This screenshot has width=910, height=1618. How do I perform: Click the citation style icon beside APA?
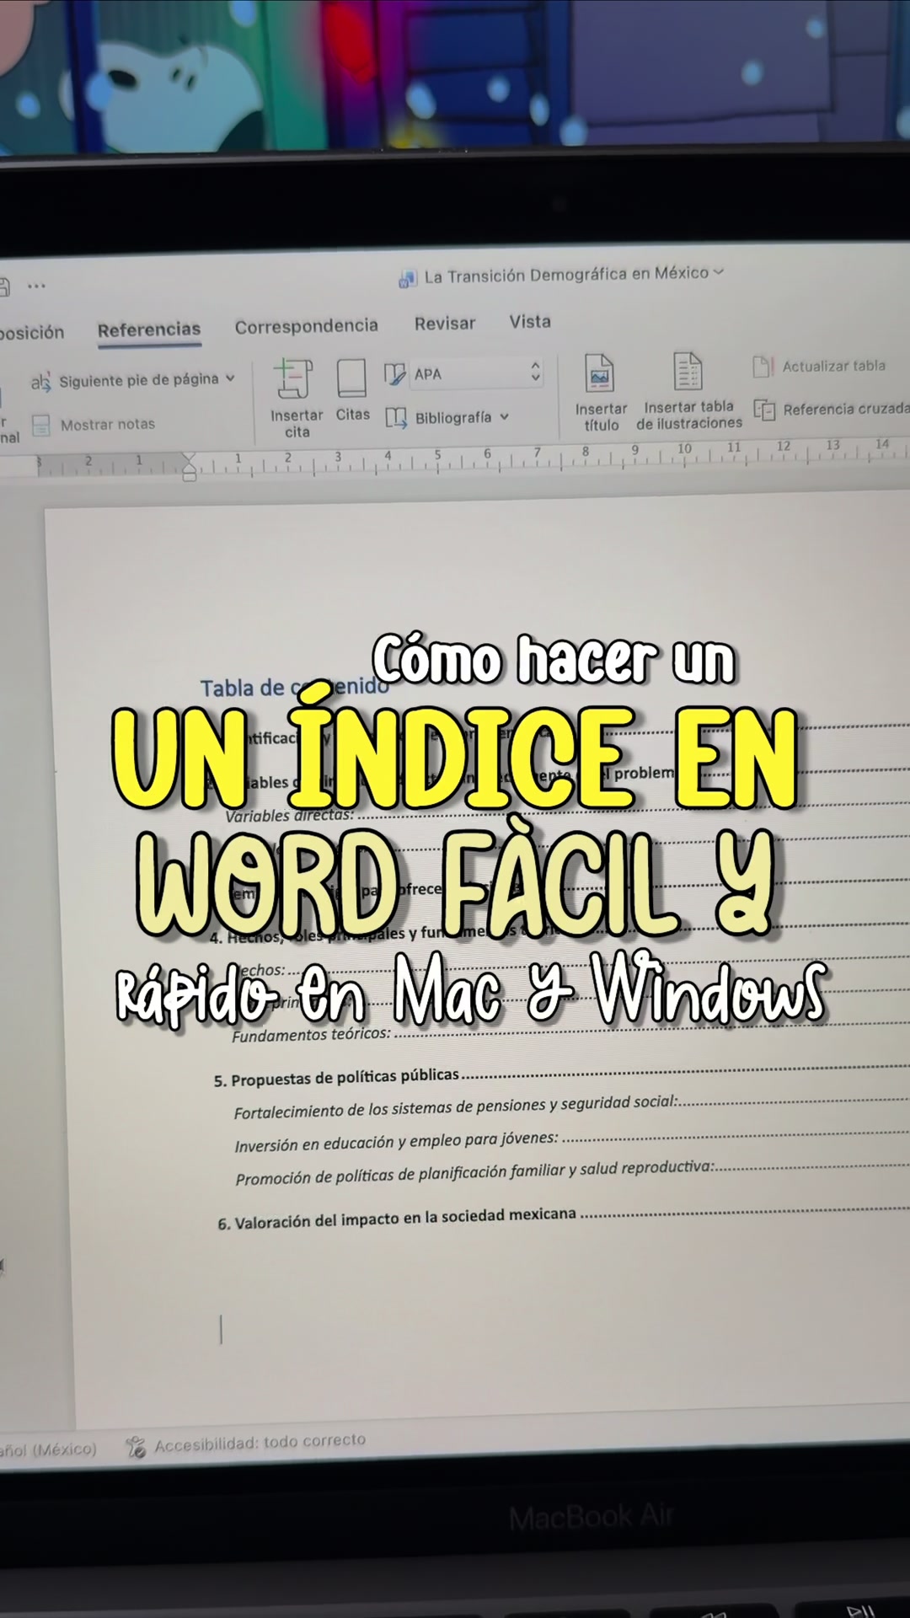click(394, 373)
